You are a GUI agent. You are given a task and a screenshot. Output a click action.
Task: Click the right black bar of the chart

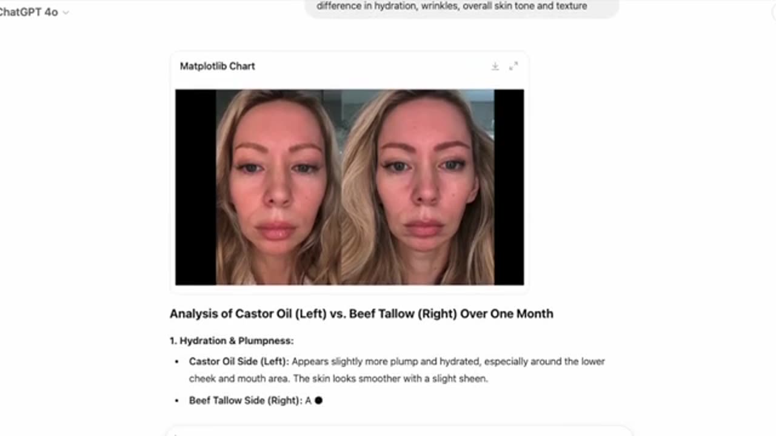[509, 187]
